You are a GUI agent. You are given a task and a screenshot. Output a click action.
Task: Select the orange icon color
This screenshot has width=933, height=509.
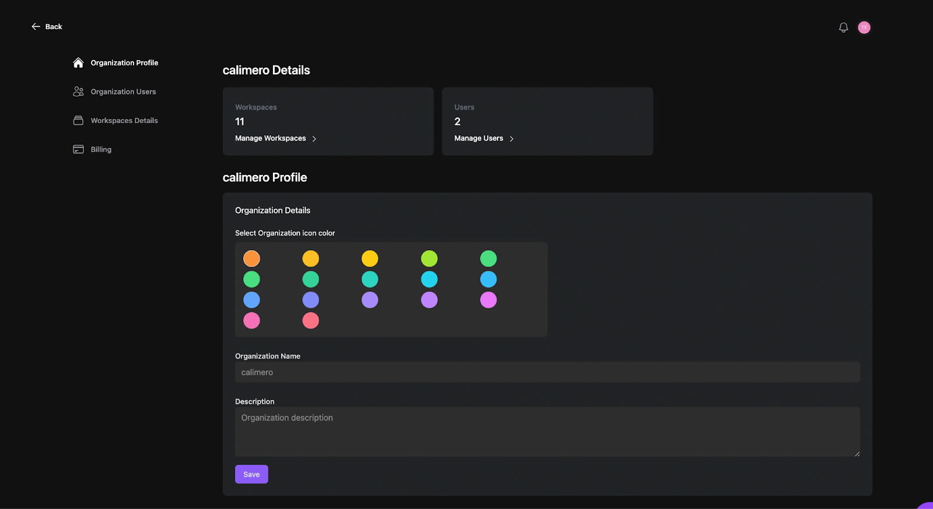(251, 258)
